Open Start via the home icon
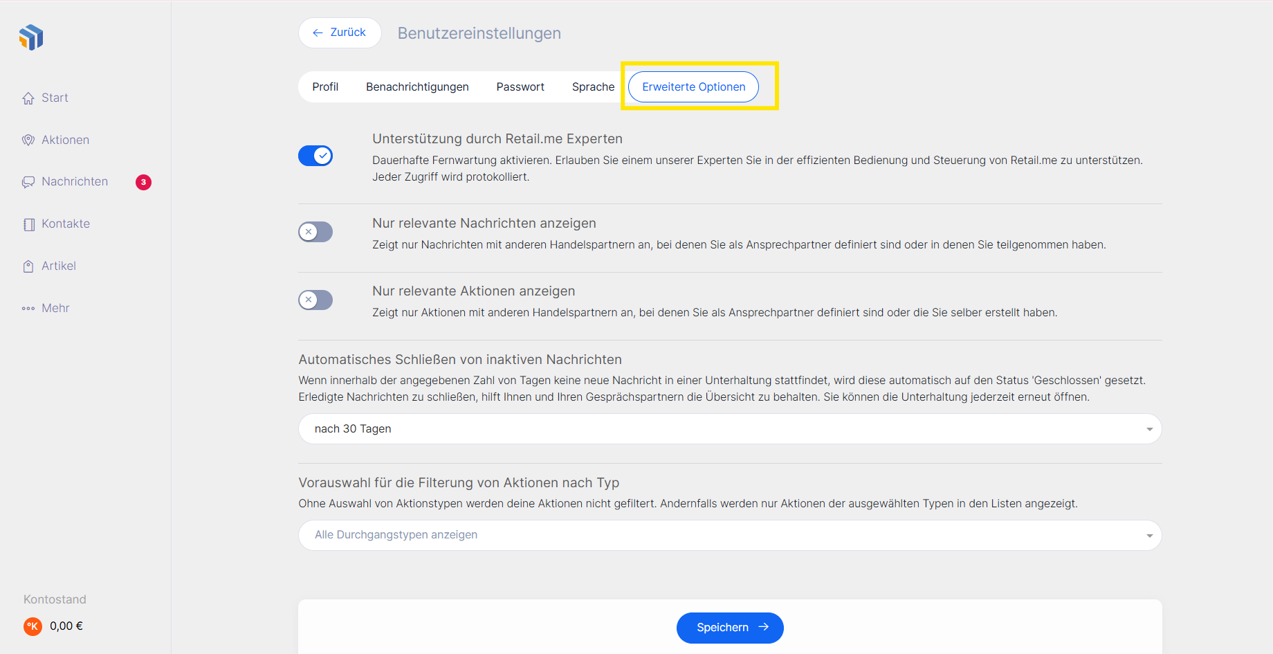This screenshot has width=1273, height=654. tap(28, 98)
